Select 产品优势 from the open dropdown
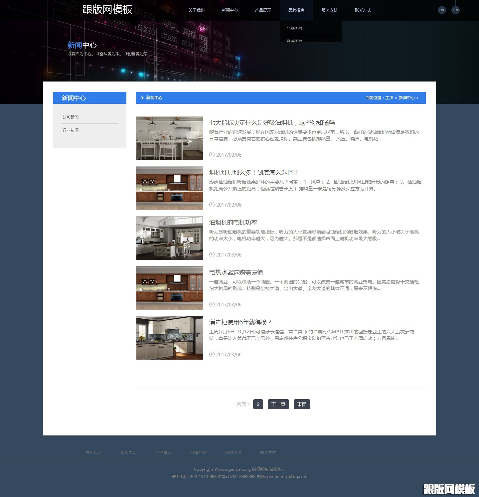 [293, 29]
